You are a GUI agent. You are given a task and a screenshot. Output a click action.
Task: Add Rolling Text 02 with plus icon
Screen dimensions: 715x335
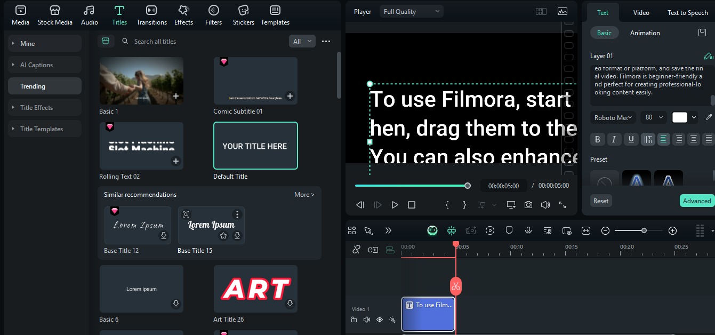coord(176,162)
